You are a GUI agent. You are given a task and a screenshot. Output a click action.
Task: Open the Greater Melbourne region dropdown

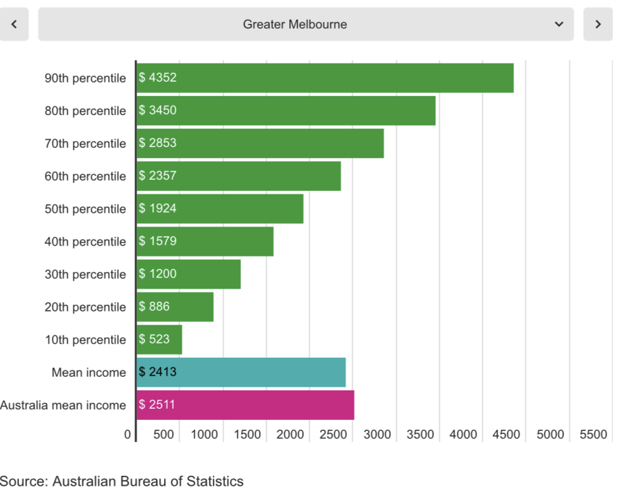tap(295, 25)
